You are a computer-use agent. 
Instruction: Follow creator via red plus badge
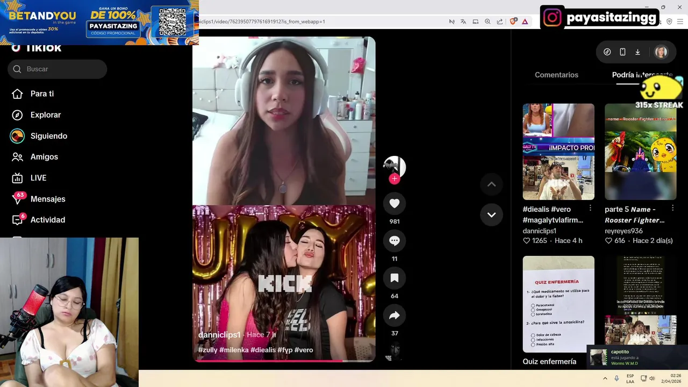pyautogui.click(x=395, y=178)
